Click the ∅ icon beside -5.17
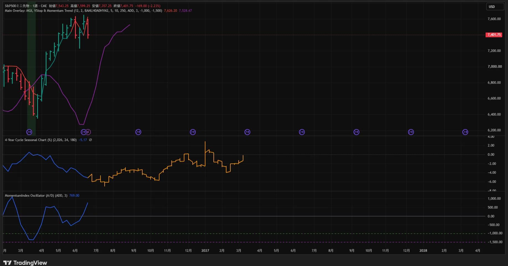 click(91, 140)
